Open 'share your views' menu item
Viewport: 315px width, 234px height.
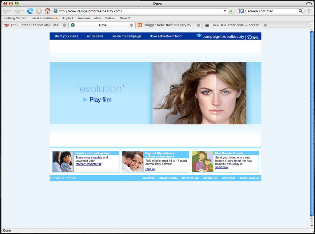click(x=66, y=36)
